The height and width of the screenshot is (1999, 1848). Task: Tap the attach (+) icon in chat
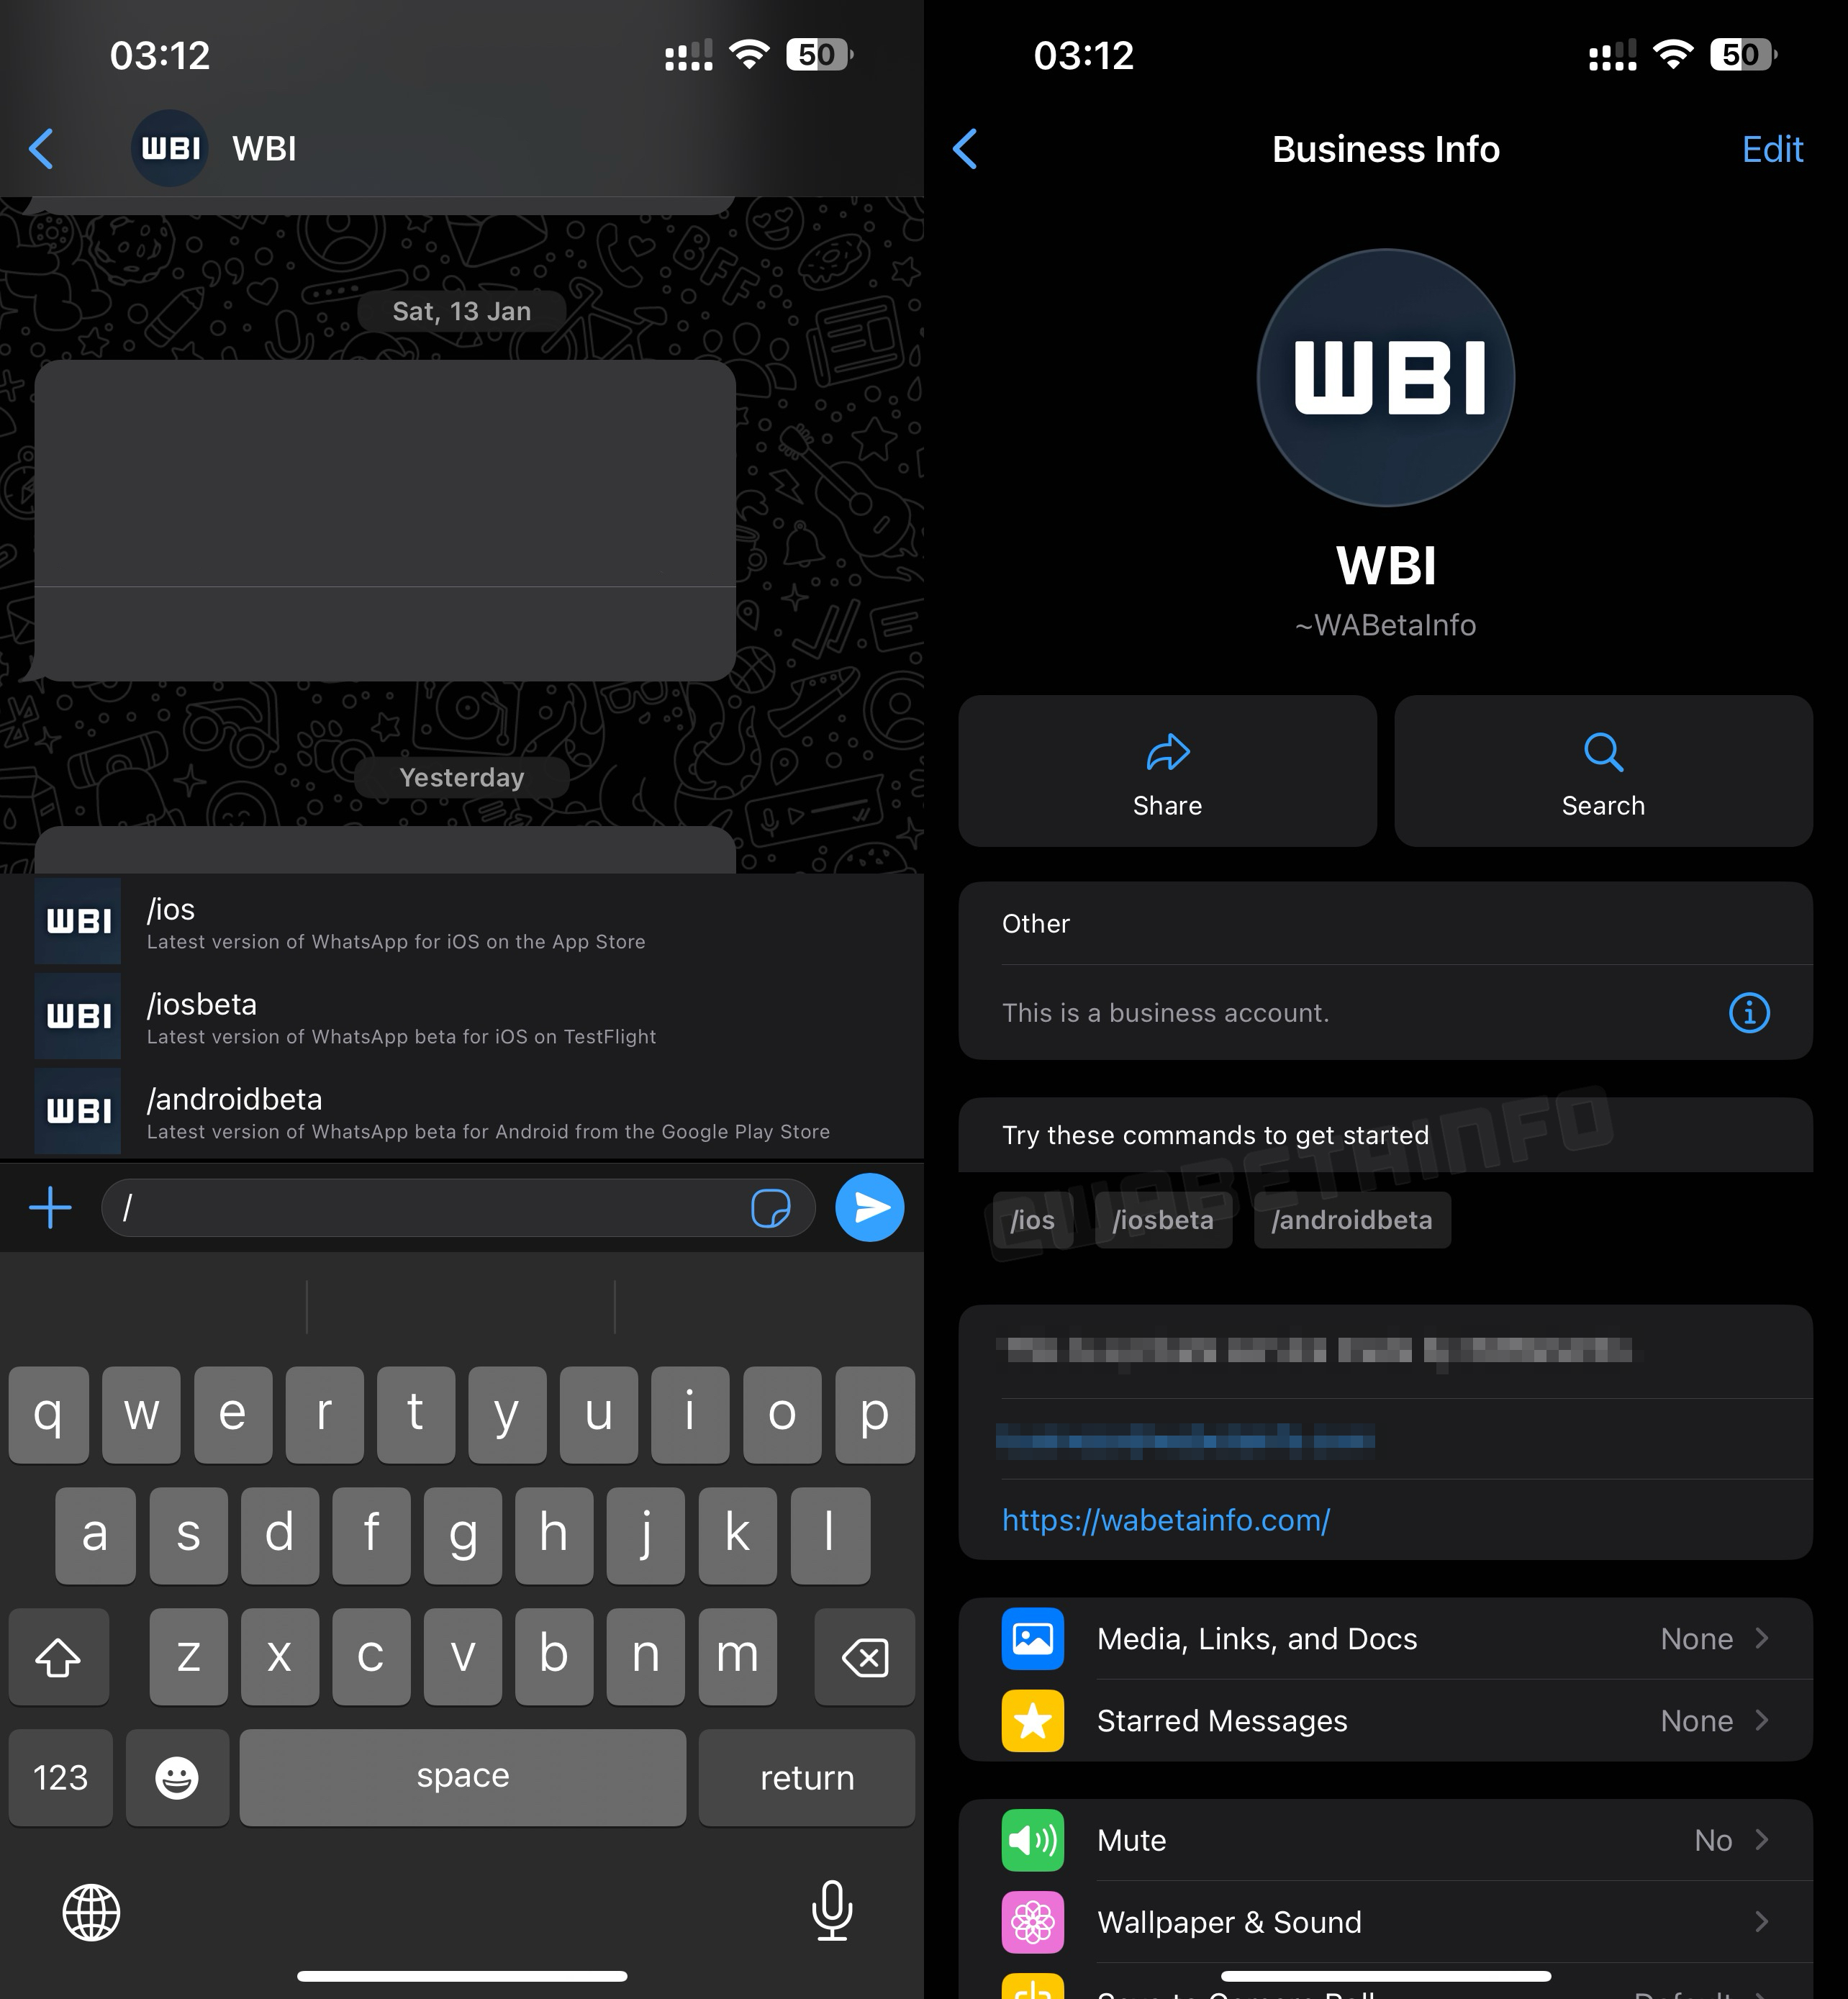50,1207
